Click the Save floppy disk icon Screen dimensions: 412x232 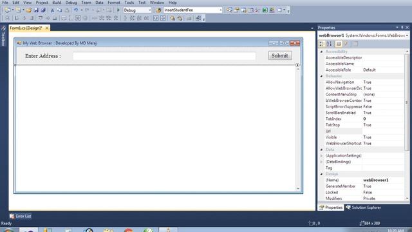click(x=36, y=10)
